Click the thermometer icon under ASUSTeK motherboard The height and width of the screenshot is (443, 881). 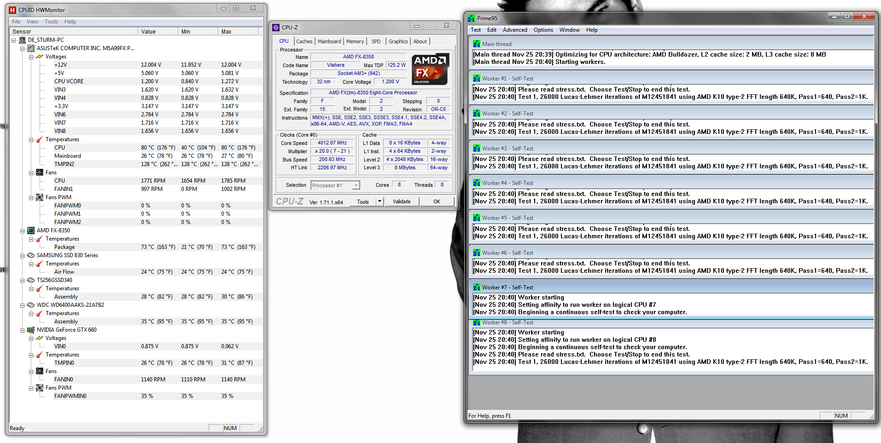coord(40,139)
